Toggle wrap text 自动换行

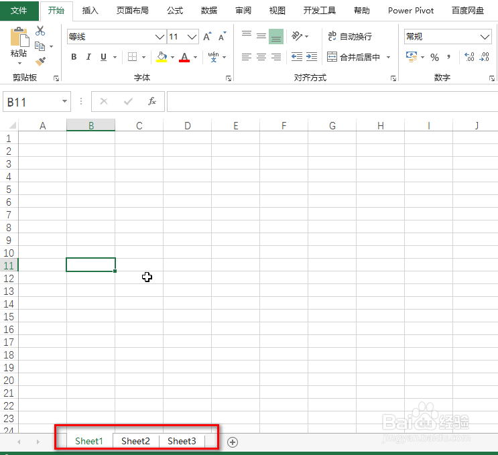coord(350,36)
